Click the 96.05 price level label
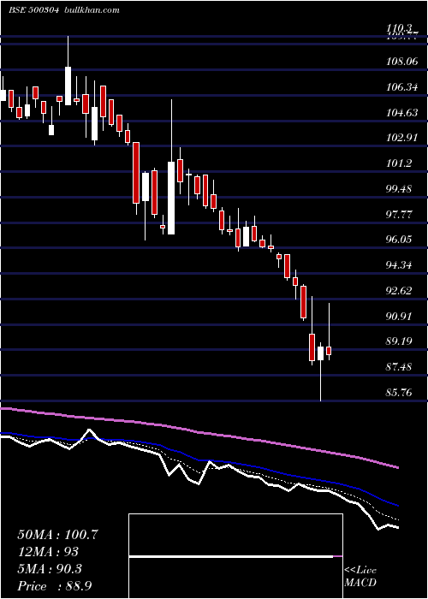The width and height of the screenshot is (428, 599). (x=400, y=240)
